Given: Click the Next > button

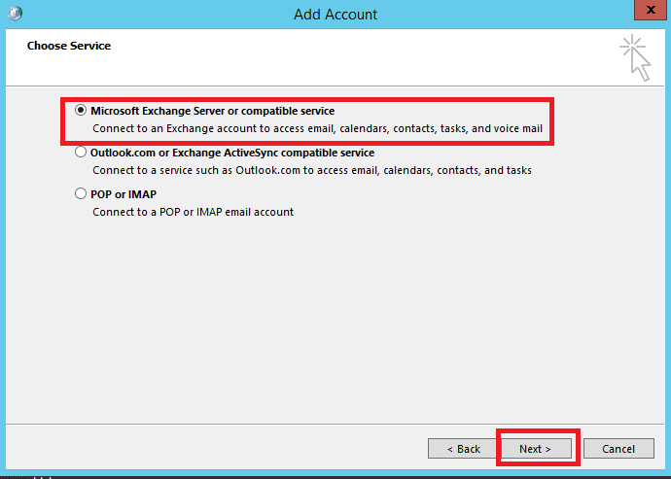Looking at the screenshot, I should (x=536, y=449).
